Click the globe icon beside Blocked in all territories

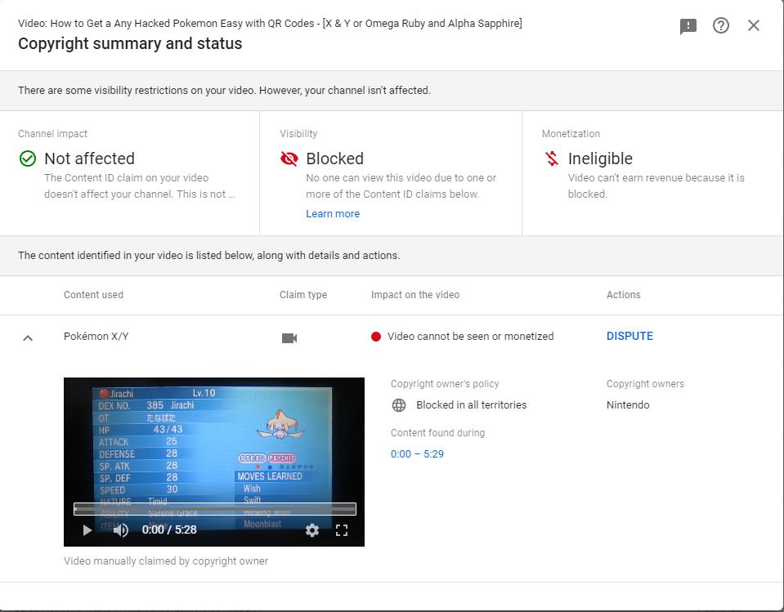[x=399, y=405]
